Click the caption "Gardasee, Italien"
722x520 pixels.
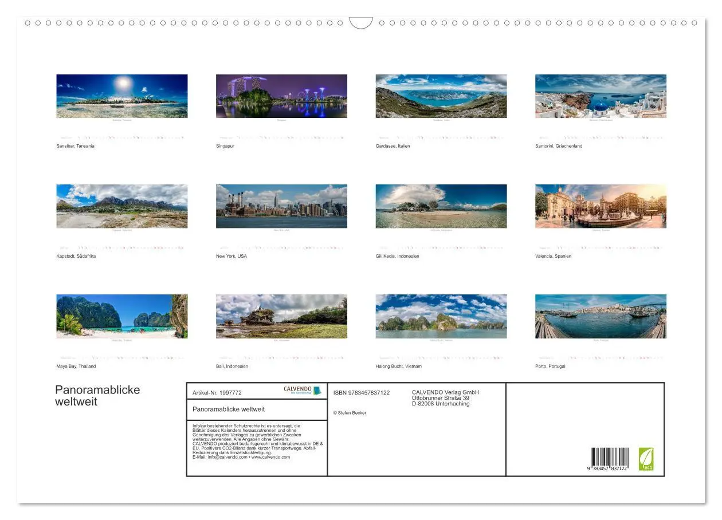coord(393,146)
